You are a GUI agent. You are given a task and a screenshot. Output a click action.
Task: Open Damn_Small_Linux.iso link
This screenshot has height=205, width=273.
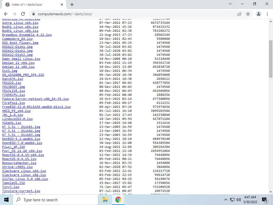(x=21, y=59)
